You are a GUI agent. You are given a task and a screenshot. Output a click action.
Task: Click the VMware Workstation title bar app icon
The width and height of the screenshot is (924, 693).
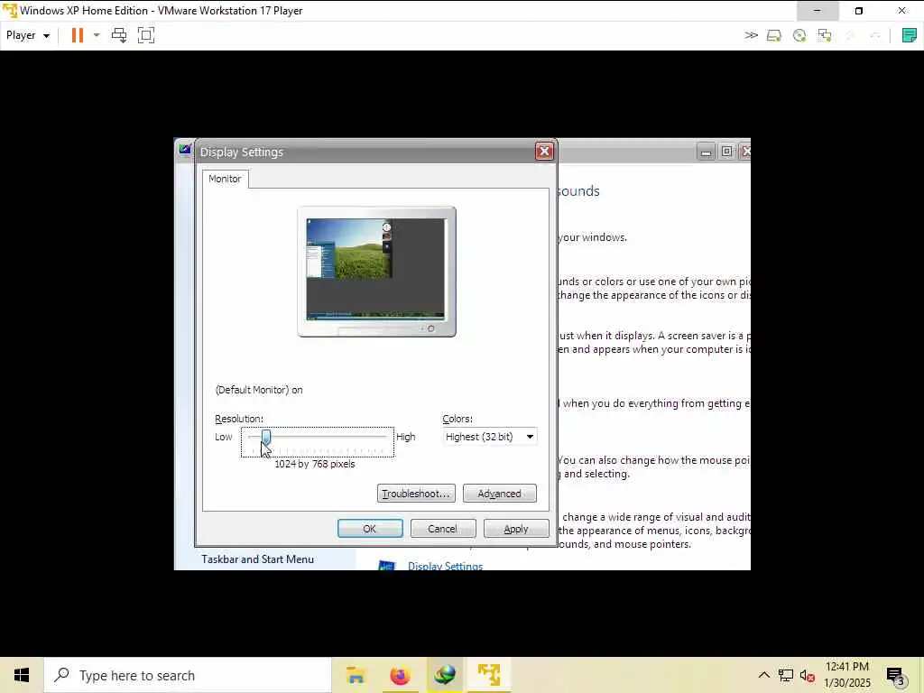click(x=10, y=11)
